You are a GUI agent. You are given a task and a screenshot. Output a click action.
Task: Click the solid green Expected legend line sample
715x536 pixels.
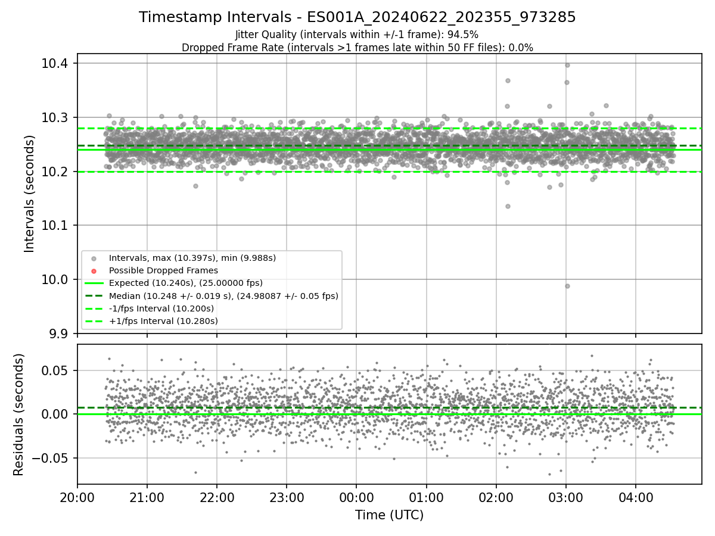point(94,283)
